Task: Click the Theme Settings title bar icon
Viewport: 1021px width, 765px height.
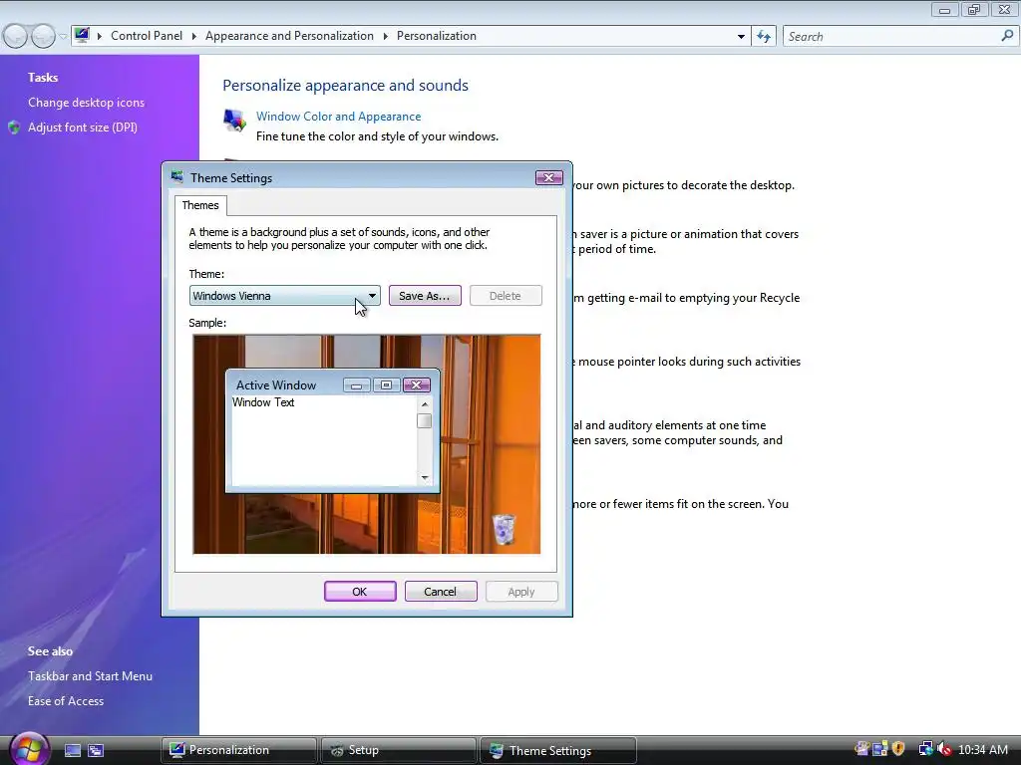Action: pyautogui.click(x=177, y=177)
